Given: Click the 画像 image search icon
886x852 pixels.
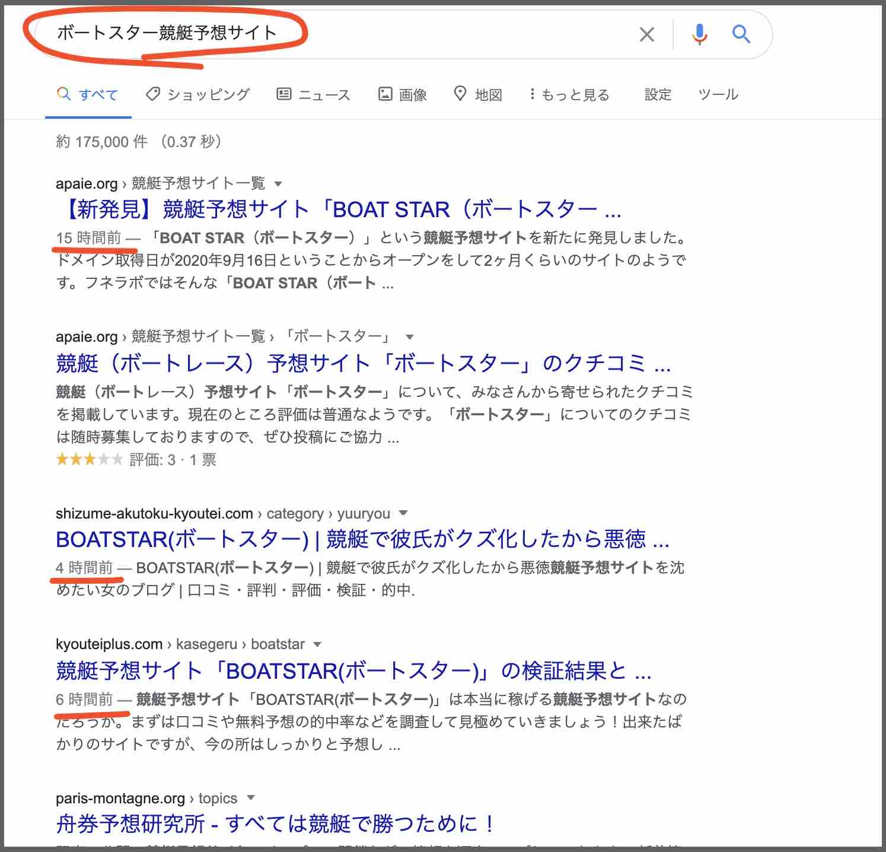Looking at the screenshot, I should [x=386, y=94].
